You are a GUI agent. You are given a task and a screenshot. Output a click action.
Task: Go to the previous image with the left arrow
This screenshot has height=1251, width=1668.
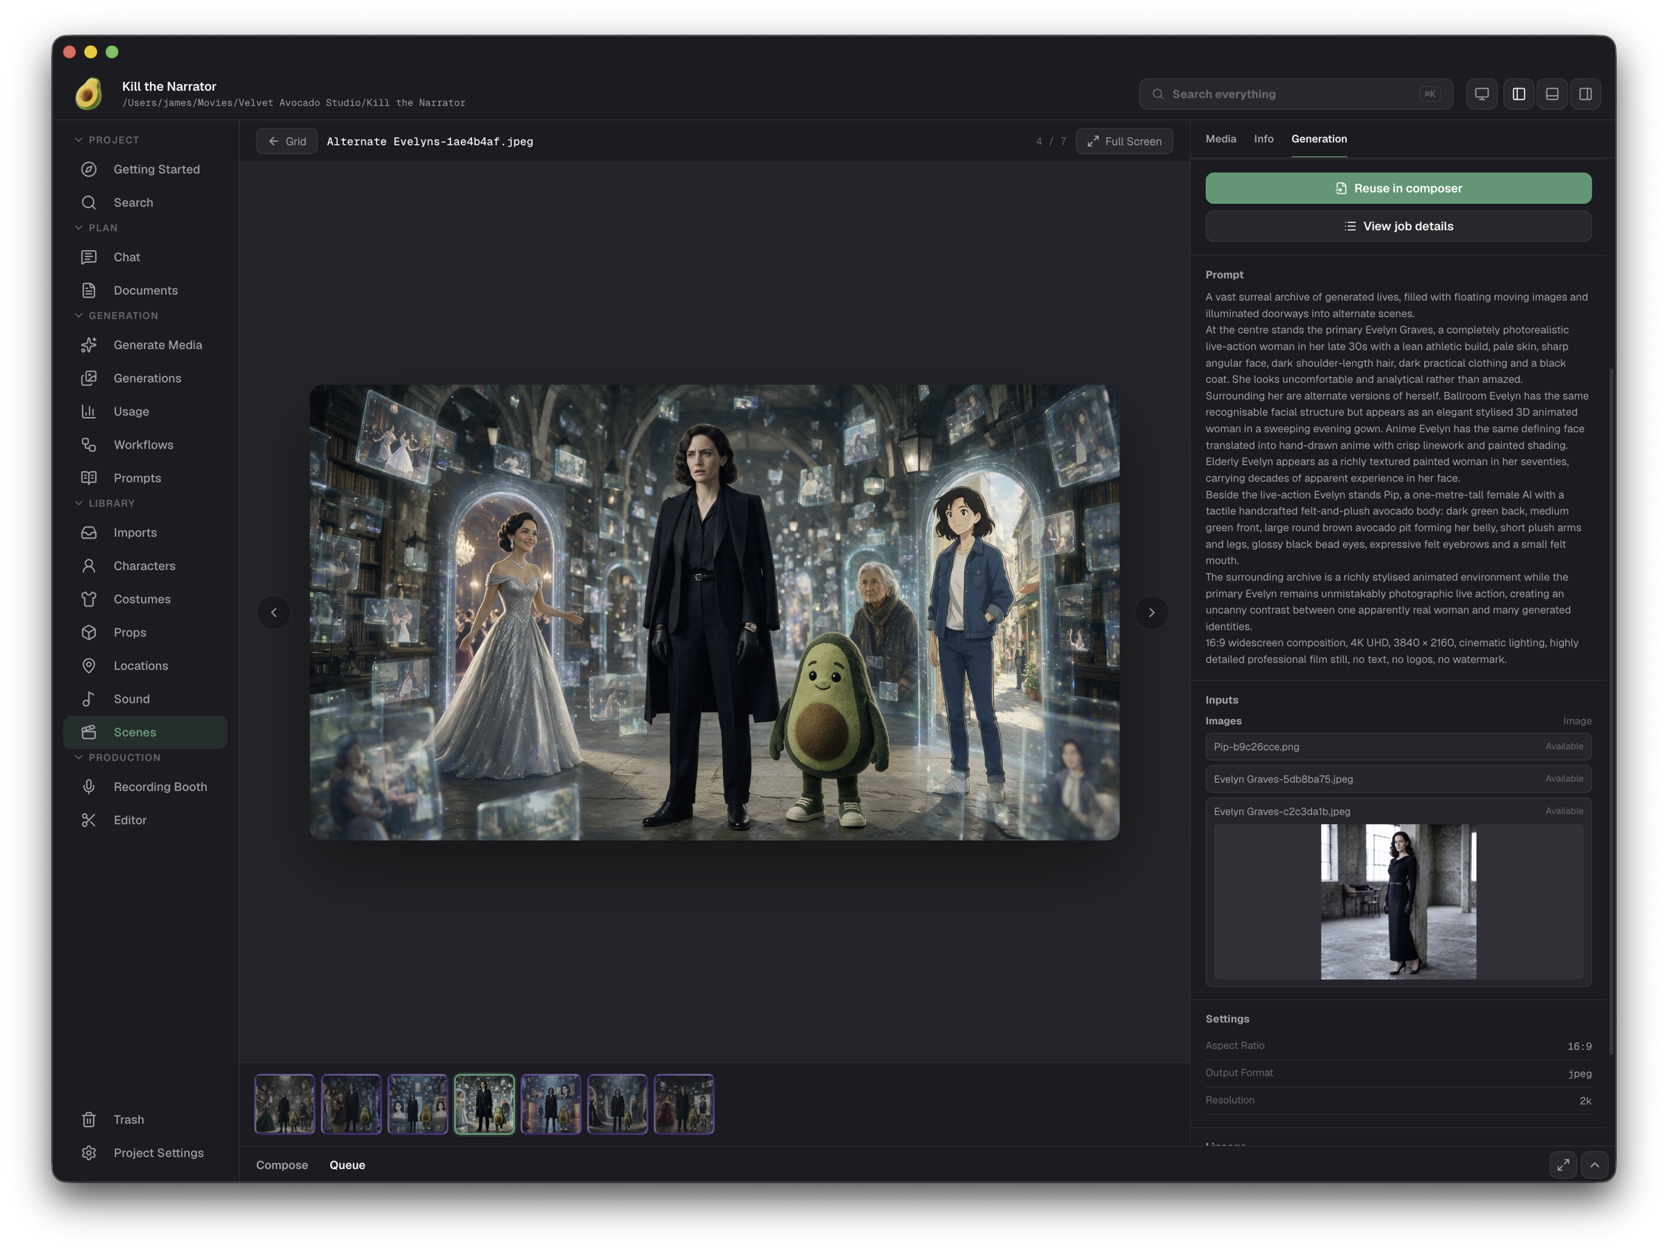coord(274,612)
